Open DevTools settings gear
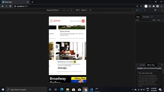Viewport: 164px width, 92px height. coord(155,10)
